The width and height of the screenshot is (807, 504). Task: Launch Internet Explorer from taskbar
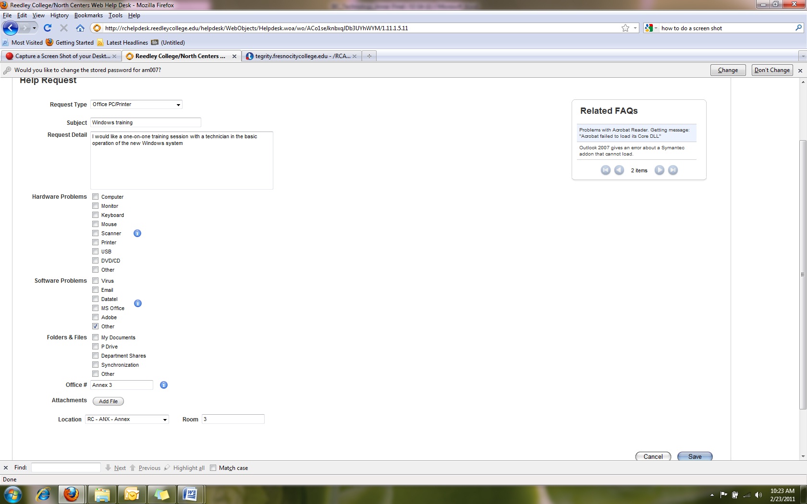coord(43,494)
